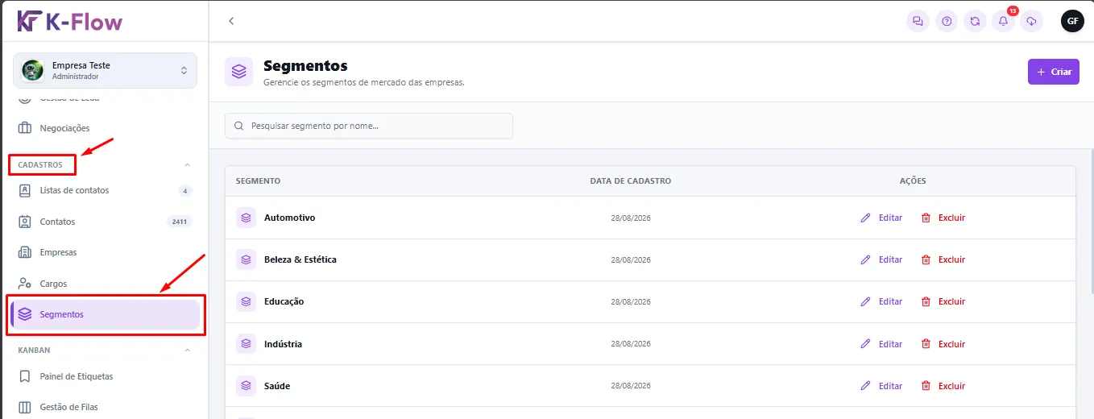The height and width of the screenshot is (419, 1094).
Task: Select the Segmentos sidebar item
Action: click(105, 314)
